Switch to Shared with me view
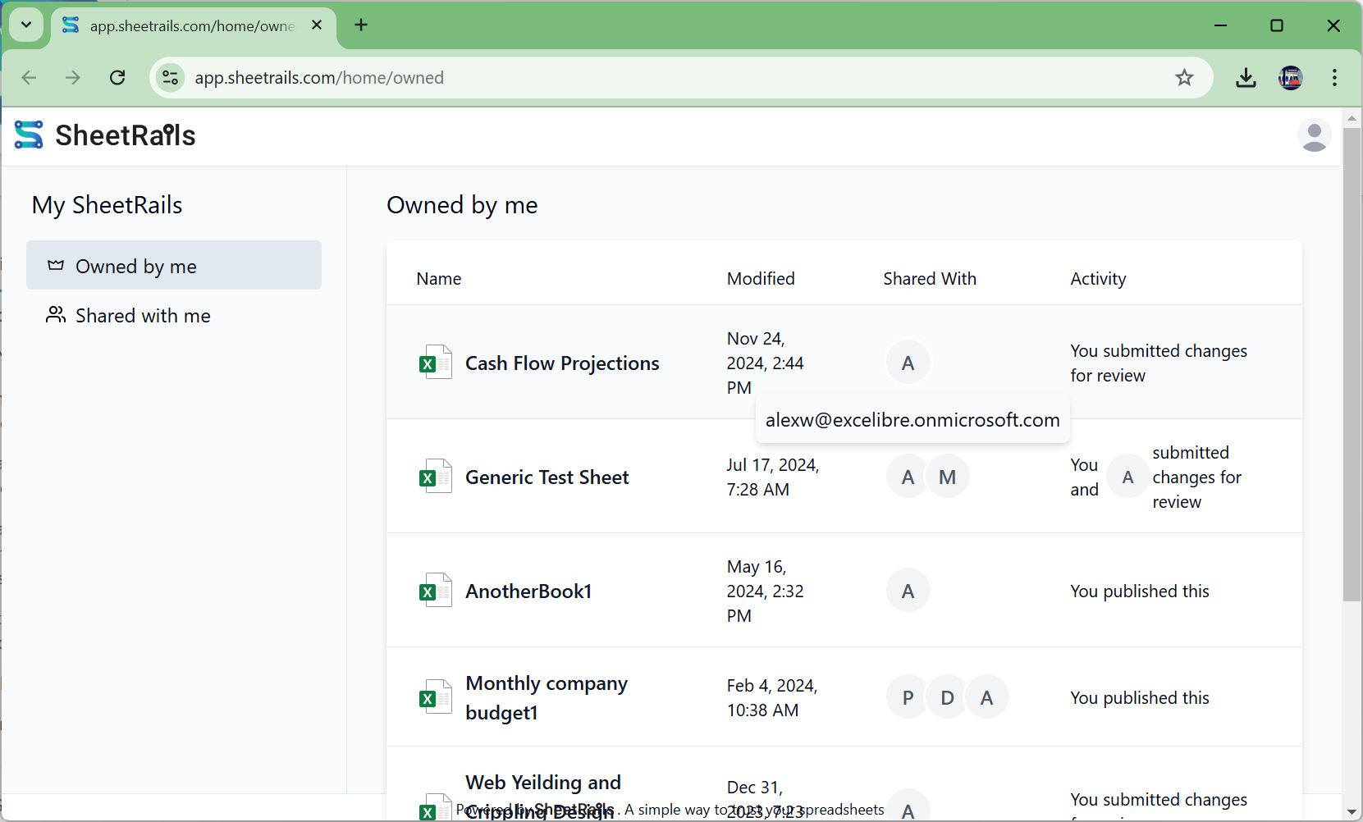 tap(143, 316)
